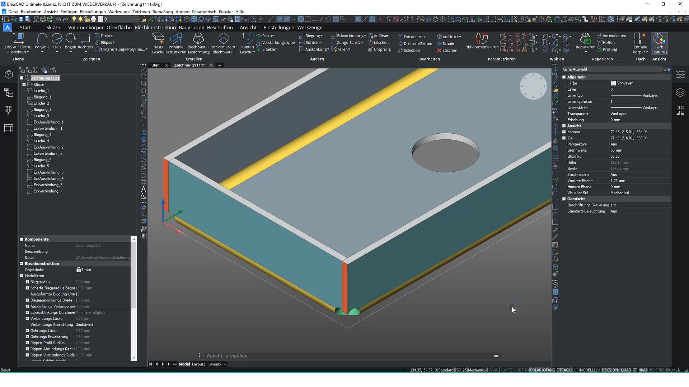Open the table panel icon on left sidebar
Screen dimensions: 689x387
(x=9, y=128)
